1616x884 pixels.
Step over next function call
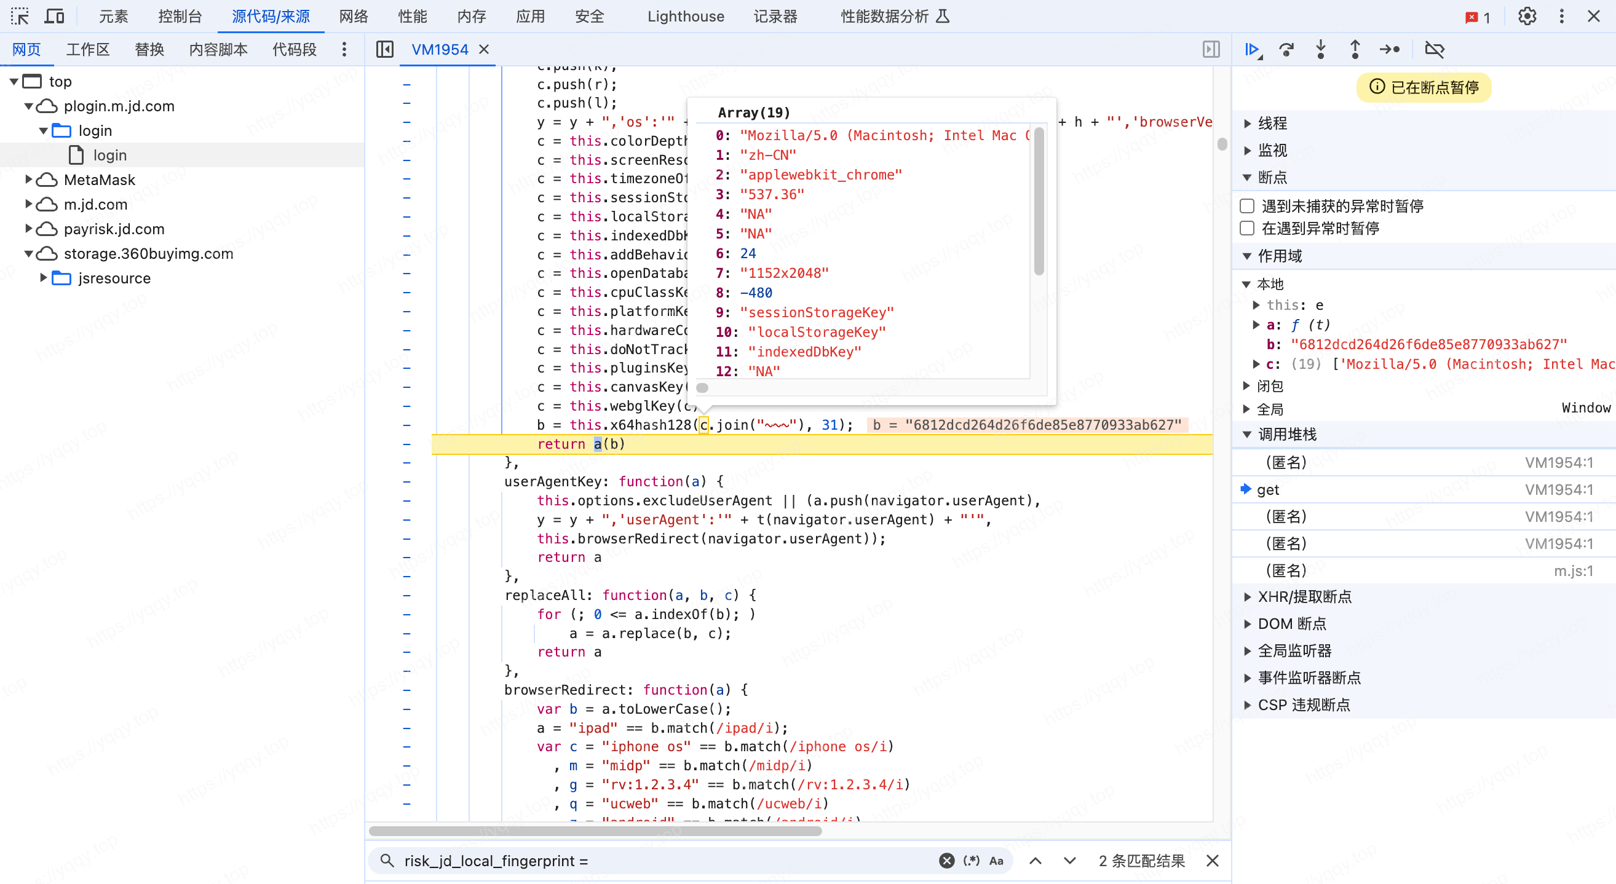pos(1286,49)
